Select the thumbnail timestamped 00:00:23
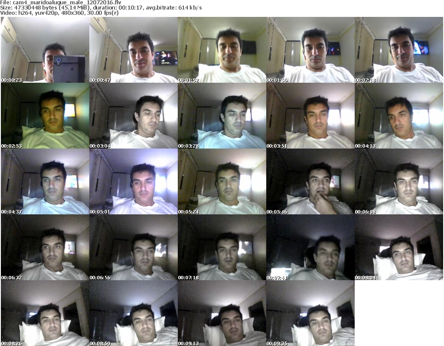The image size is (444, 346). [x=45, y=50]
